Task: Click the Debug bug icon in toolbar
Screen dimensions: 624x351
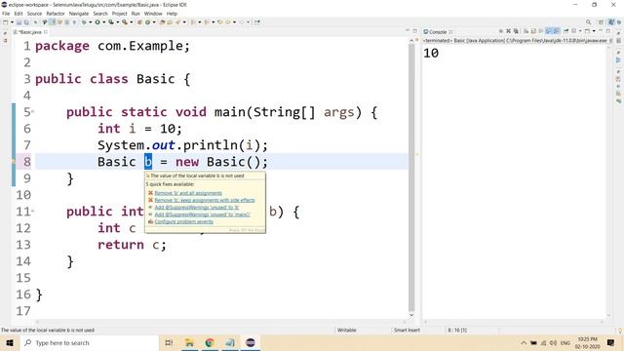Action: click(x=84, y=22)
